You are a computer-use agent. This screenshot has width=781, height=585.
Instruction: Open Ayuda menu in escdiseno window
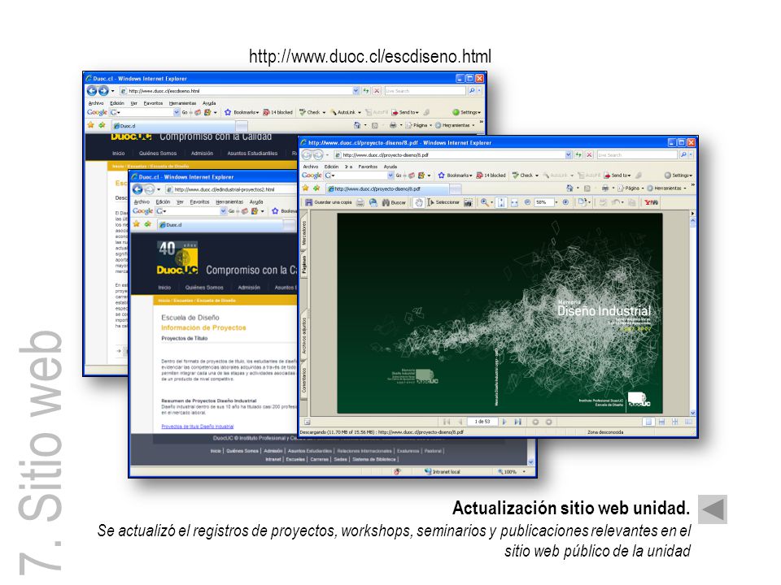point(209,103)
